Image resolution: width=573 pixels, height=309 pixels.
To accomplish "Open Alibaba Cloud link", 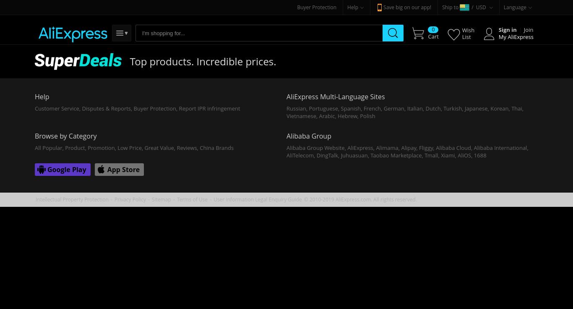I will (453, 148).
